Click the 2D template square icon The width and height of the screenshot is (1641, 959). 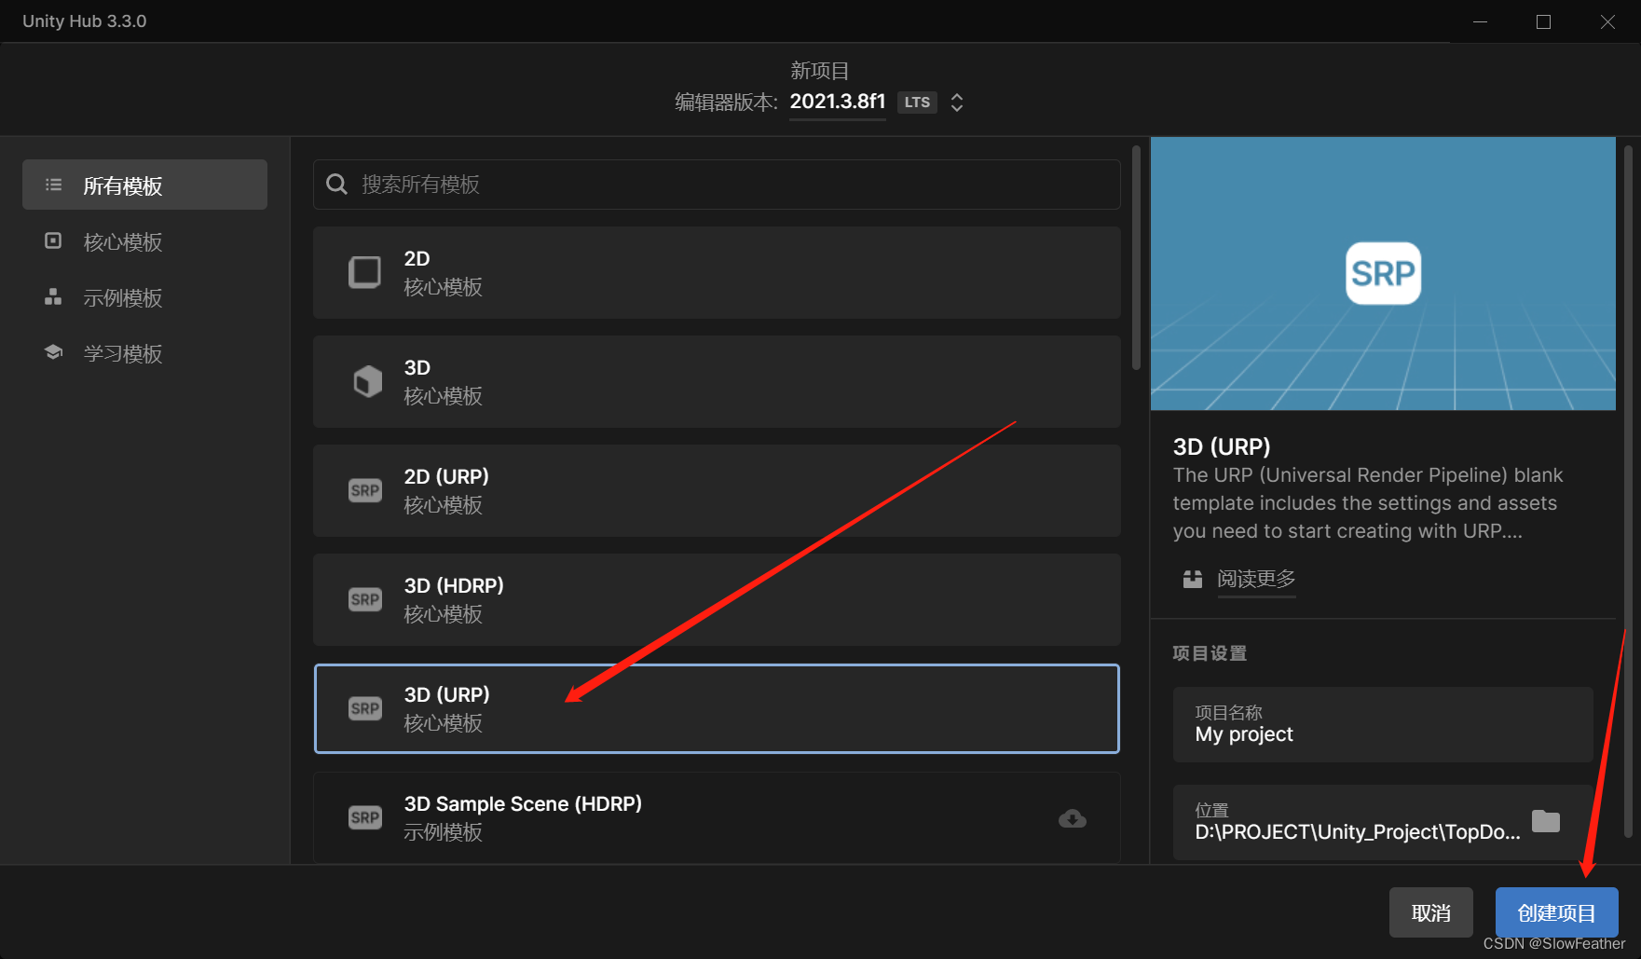click(364, 272)
